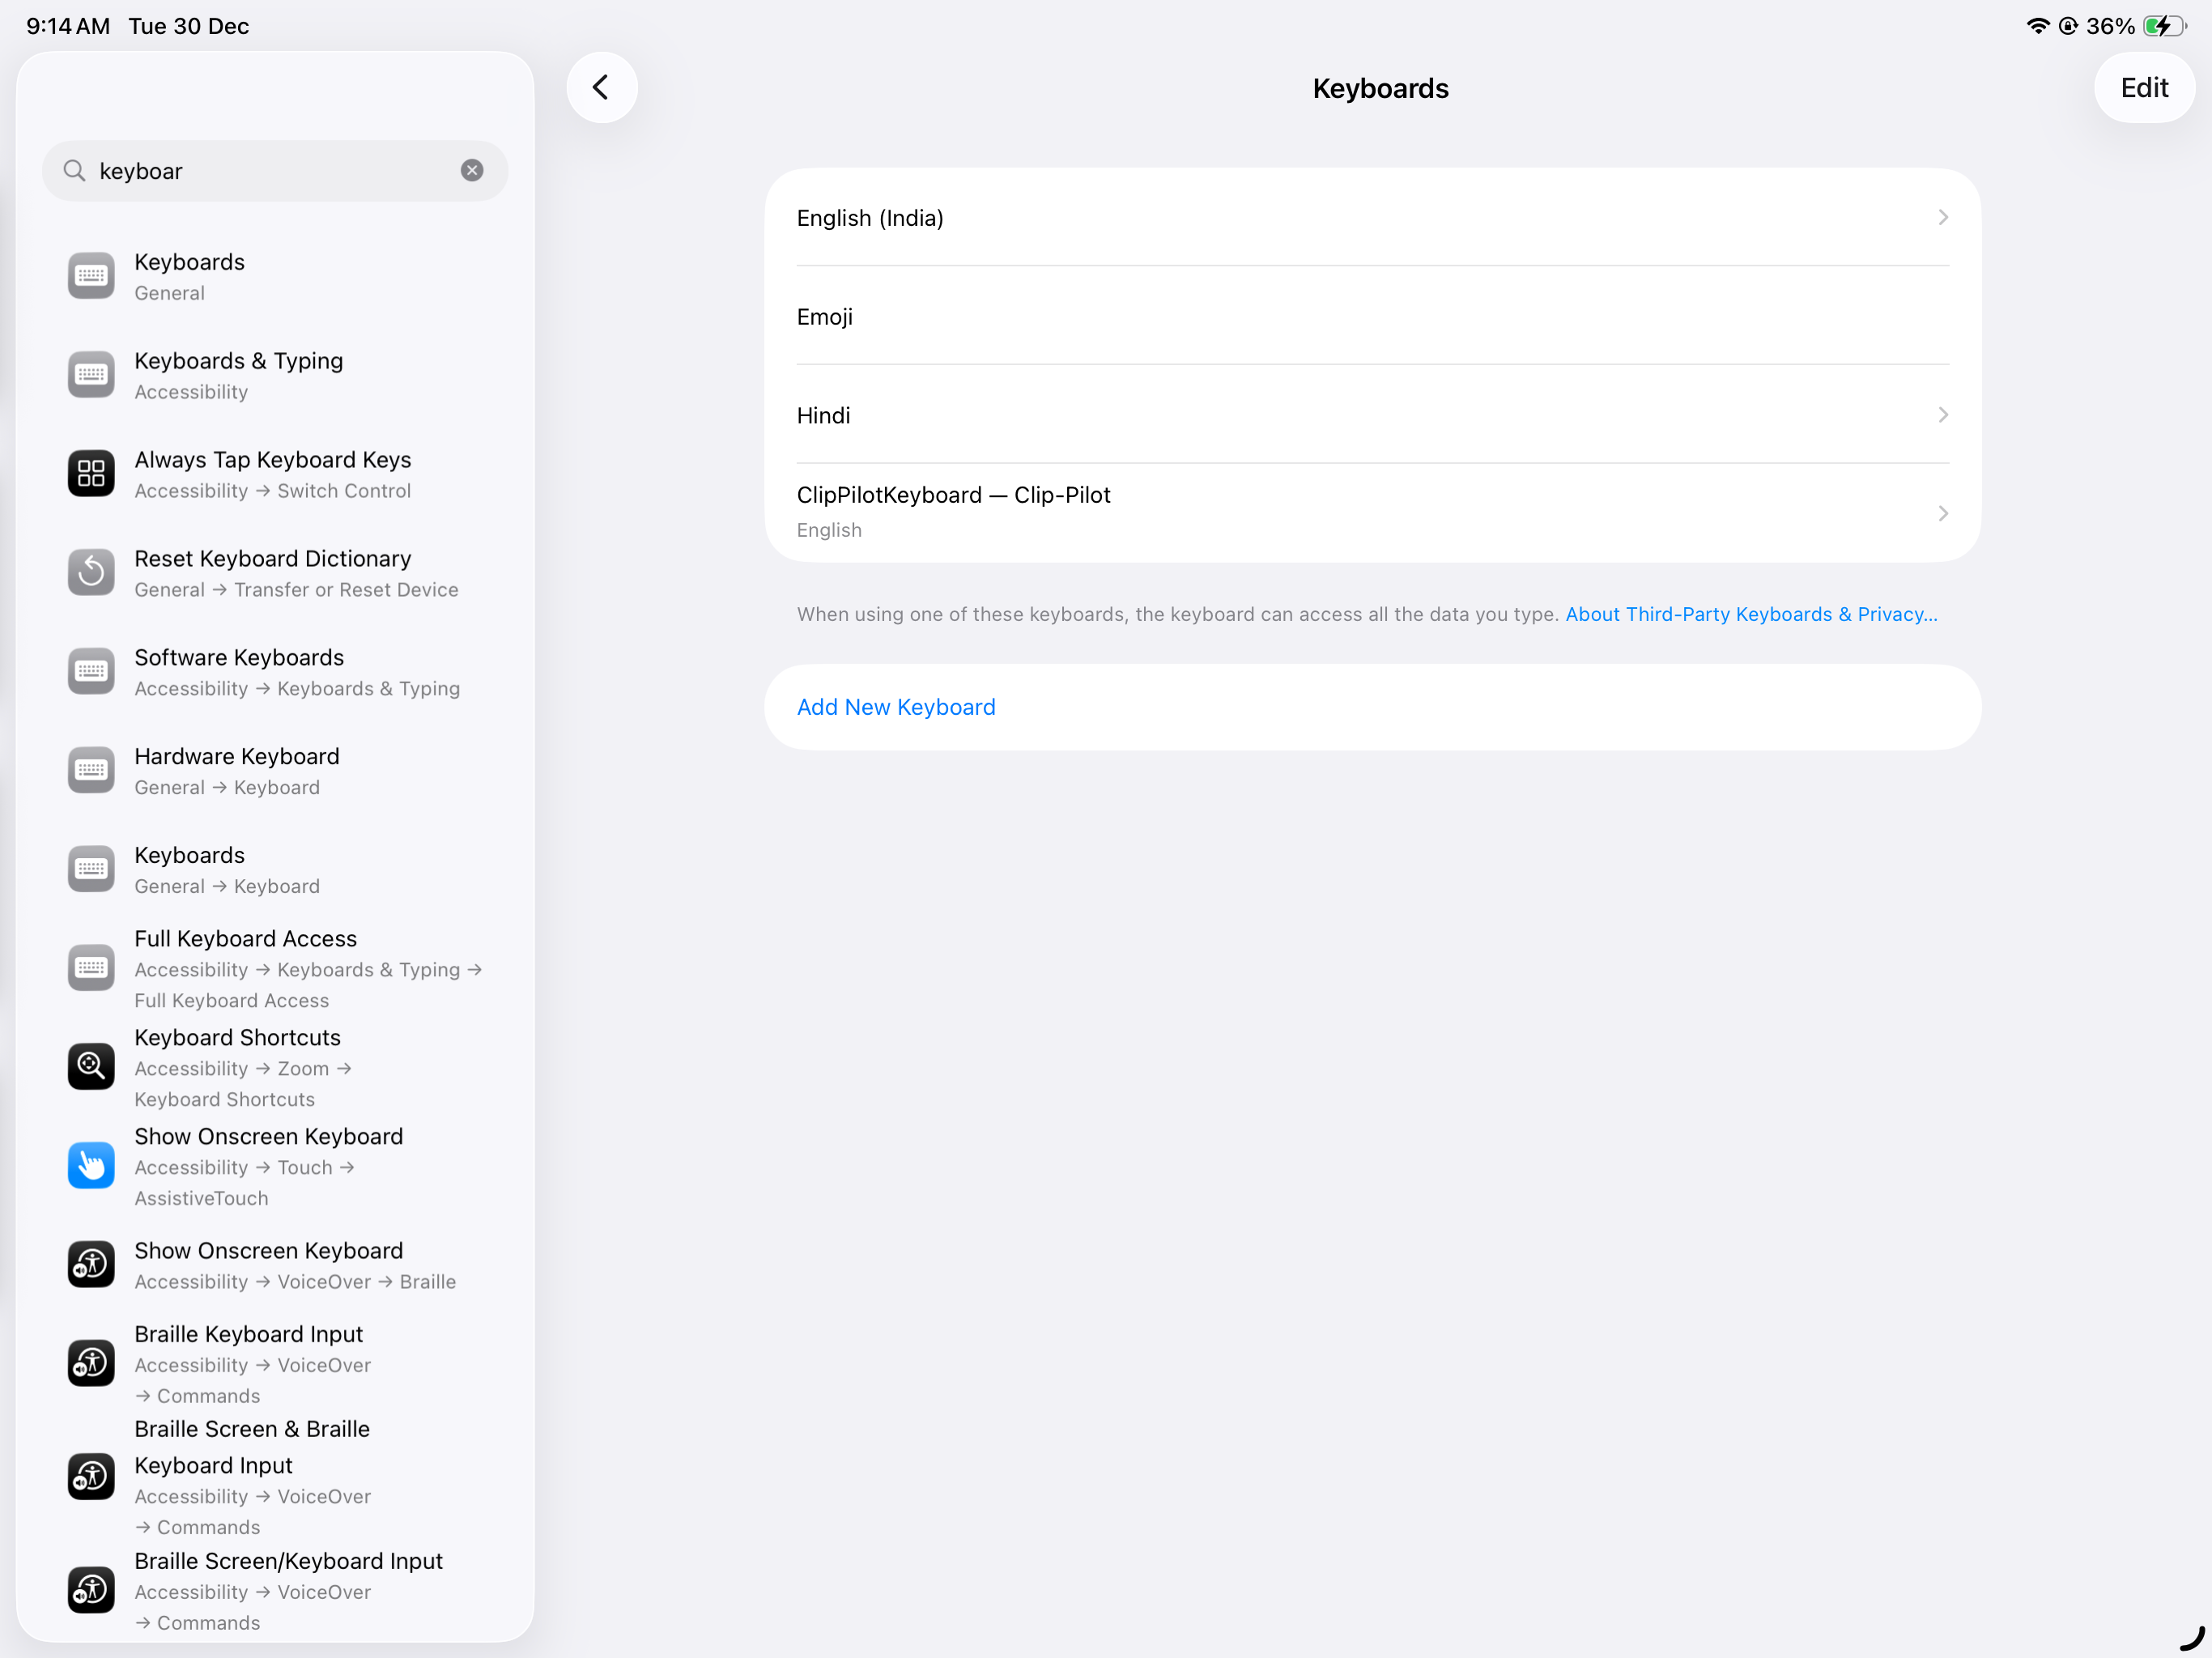Click the AssistiveTouch hand icon

pyautogui.click(x=91, y=1166)
